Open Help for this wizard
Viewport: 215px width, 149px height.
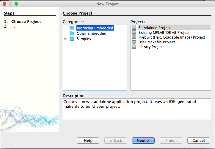(88, 140)
